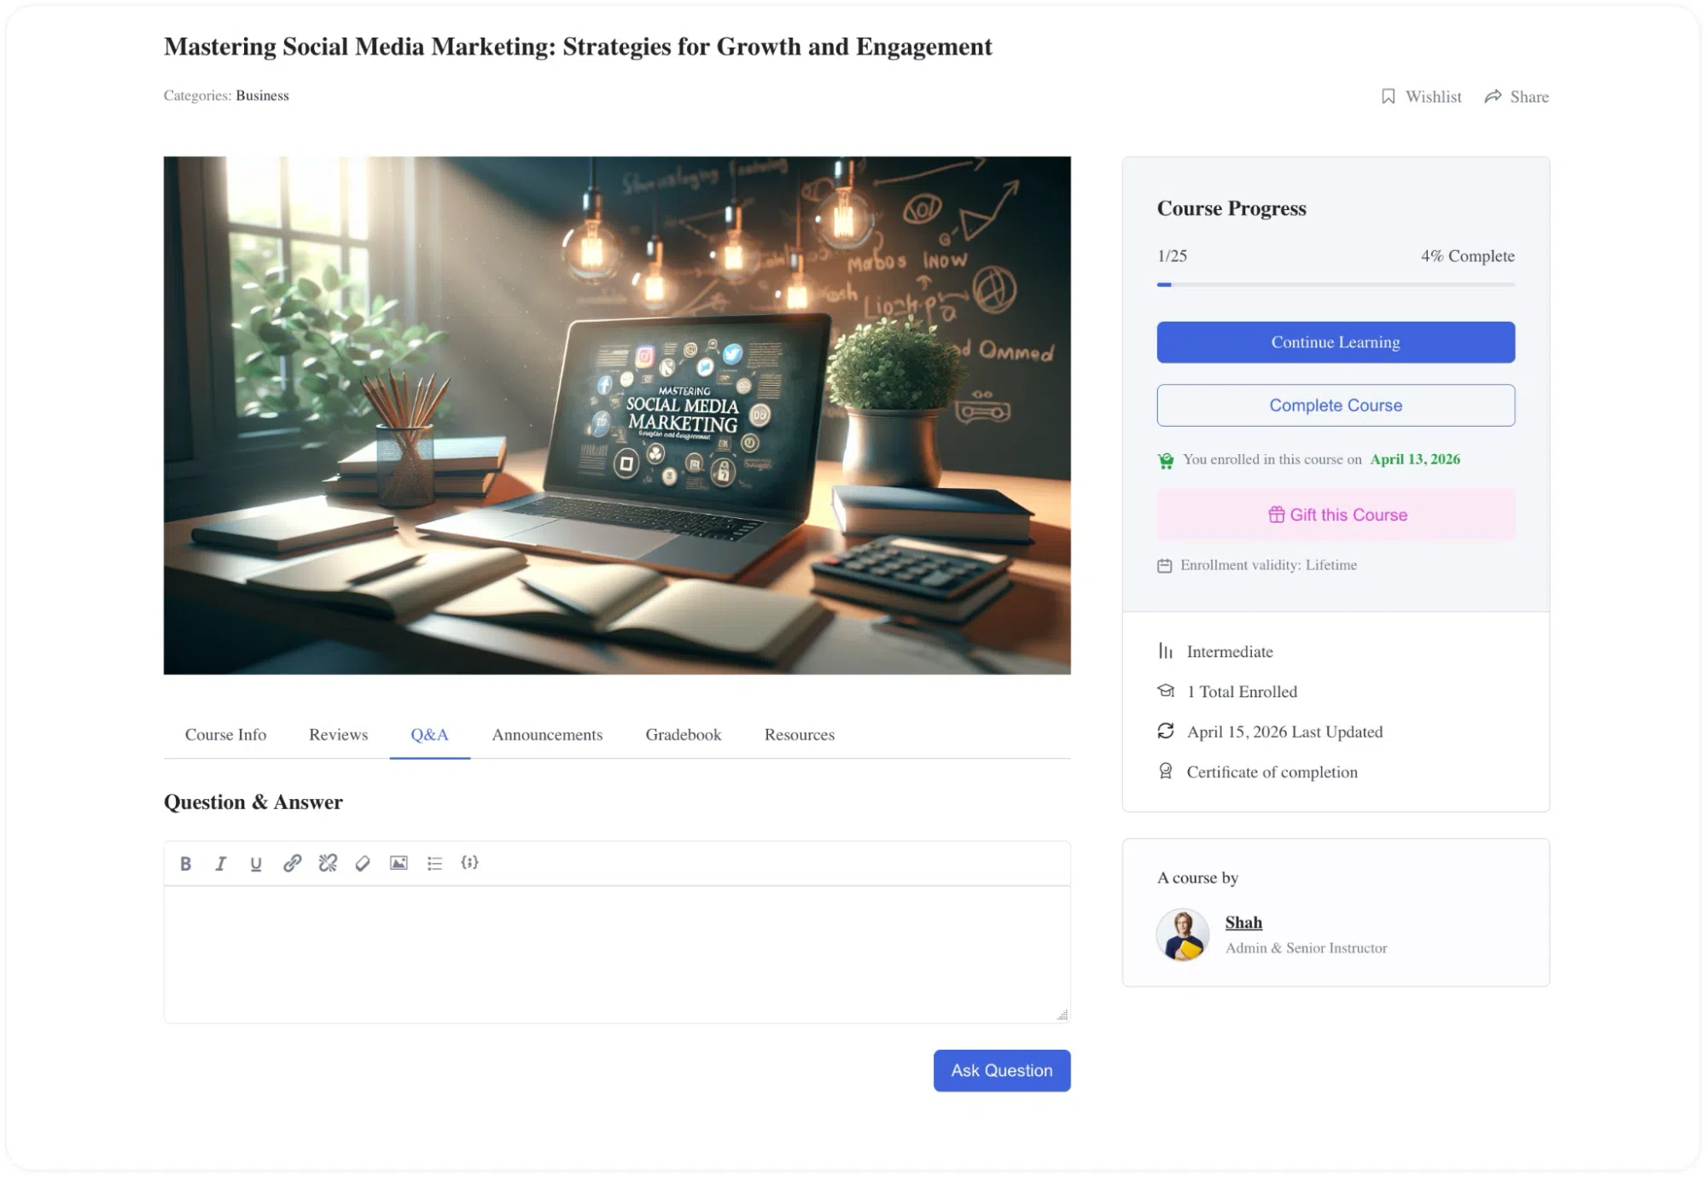Click the April 15, 2026 Last Updated text
Image resolution: width=1706 pixels, height=1177 pixels.
tap(1284, 732)
